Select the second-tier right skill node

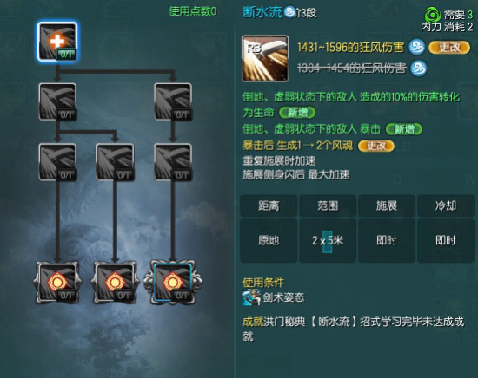pos(173,102)
